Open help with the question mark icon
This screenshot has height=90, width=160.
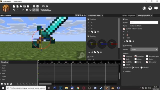(x=150, y=8)
